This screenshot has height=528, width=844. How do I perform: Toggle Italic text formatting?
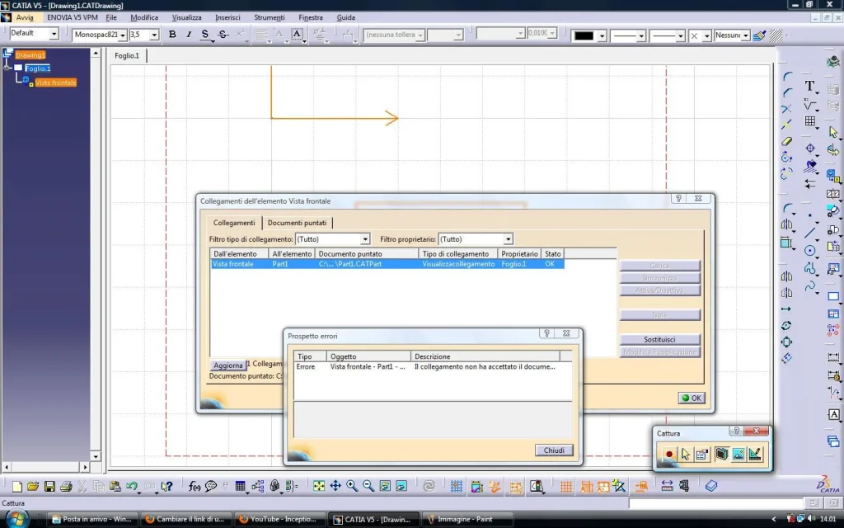189,35
